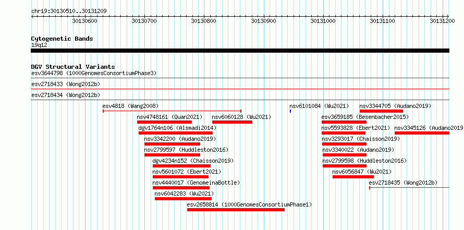
Task: Click the esv4818 (Wang2008) label
Action: coord(130,106)
